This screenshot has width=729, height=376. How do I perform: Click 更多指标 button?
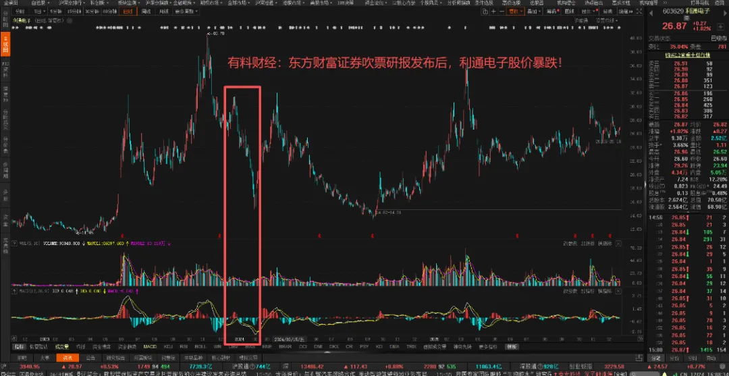pos(488,346)
